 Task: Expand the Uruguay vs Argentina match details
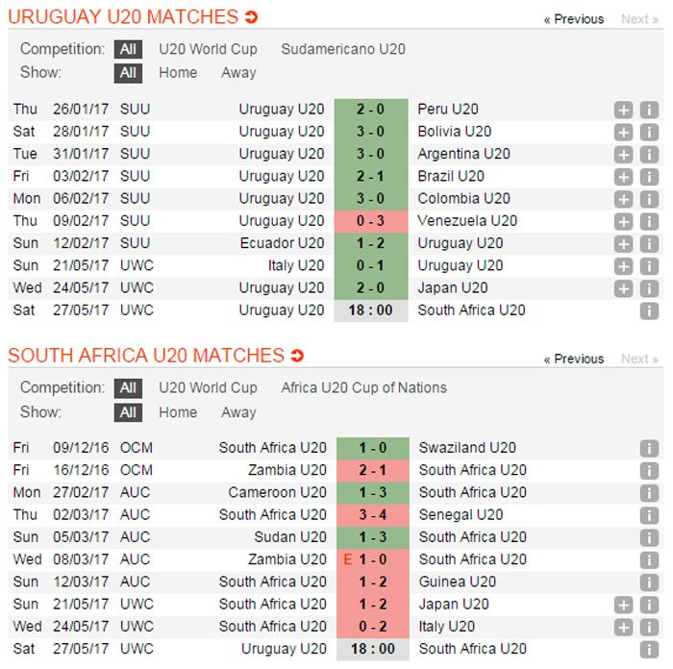pyautogui.click(x=623, y=154)
